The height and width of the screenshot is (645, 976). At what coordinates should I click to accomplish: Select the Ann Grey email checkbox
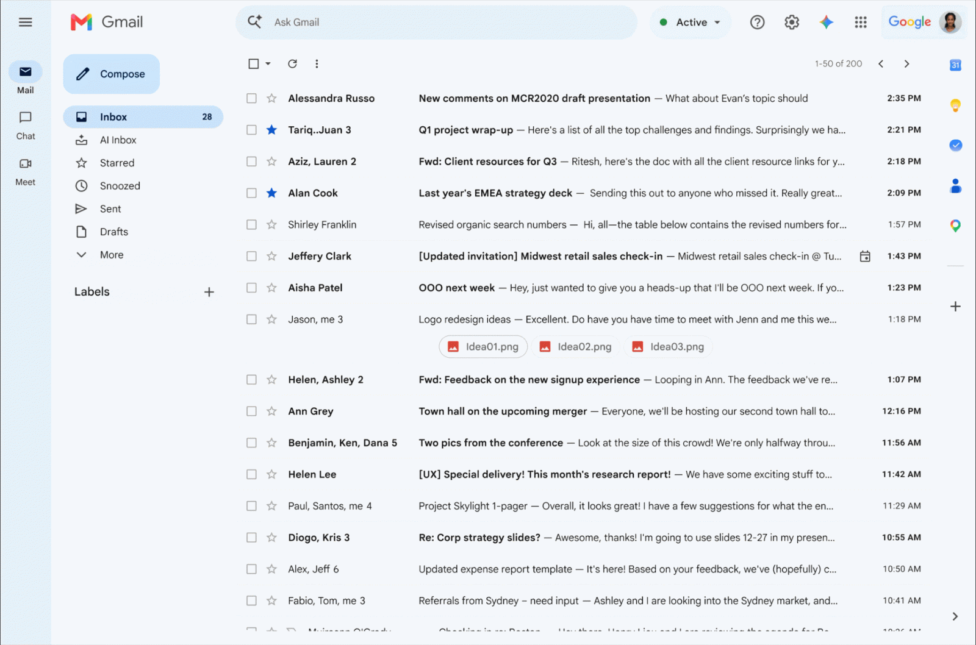point(251,411)
